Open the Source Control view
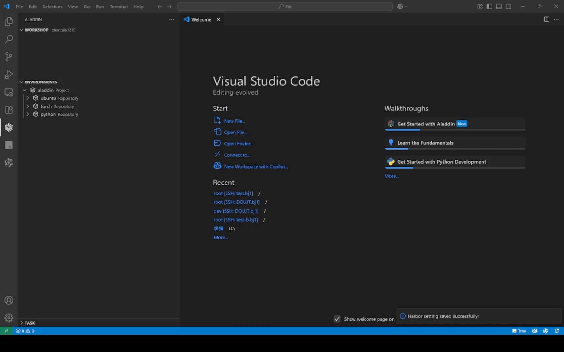The image size is (564, 352). click(x=9, y=57)
